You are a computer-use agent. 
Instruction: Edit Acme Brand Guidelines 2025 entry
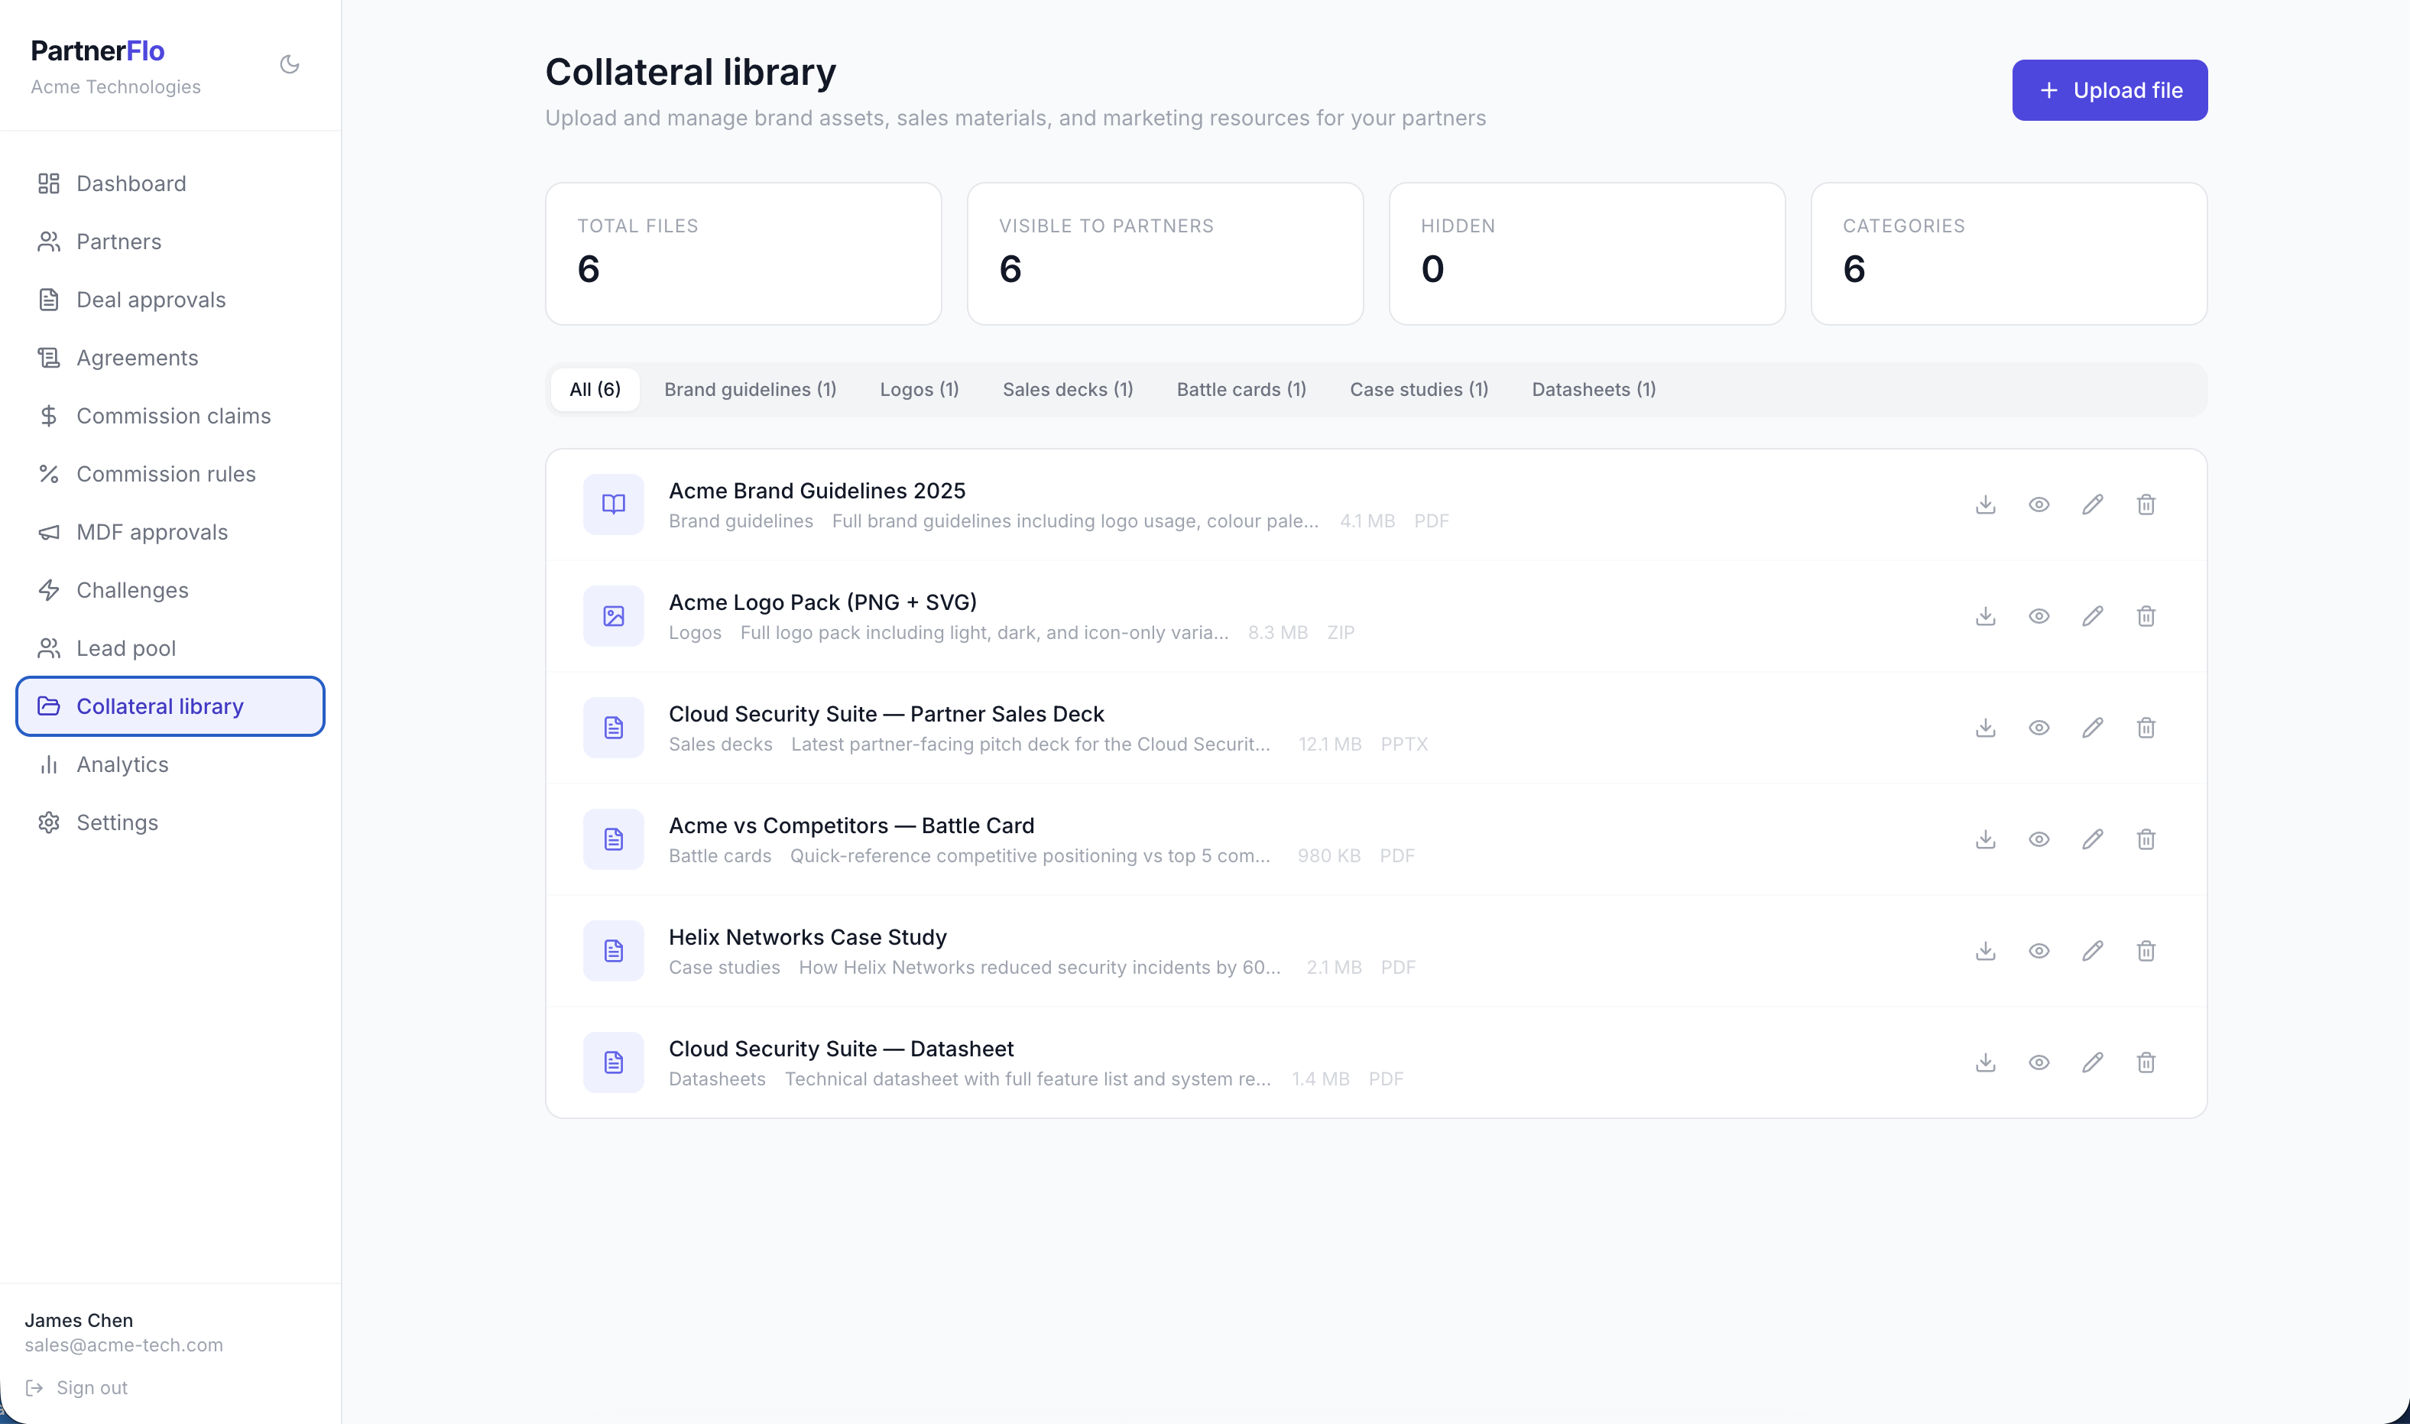pos(2093,504)
